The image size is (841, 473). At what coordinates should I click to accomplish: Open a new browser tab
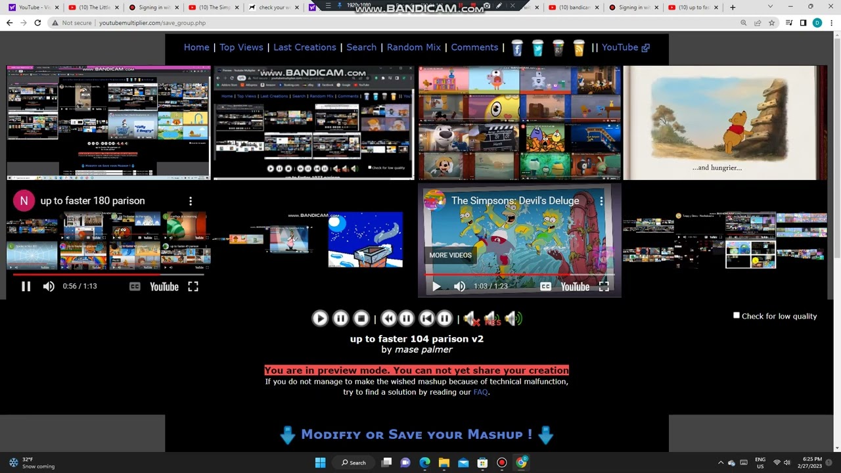point(733,7)
